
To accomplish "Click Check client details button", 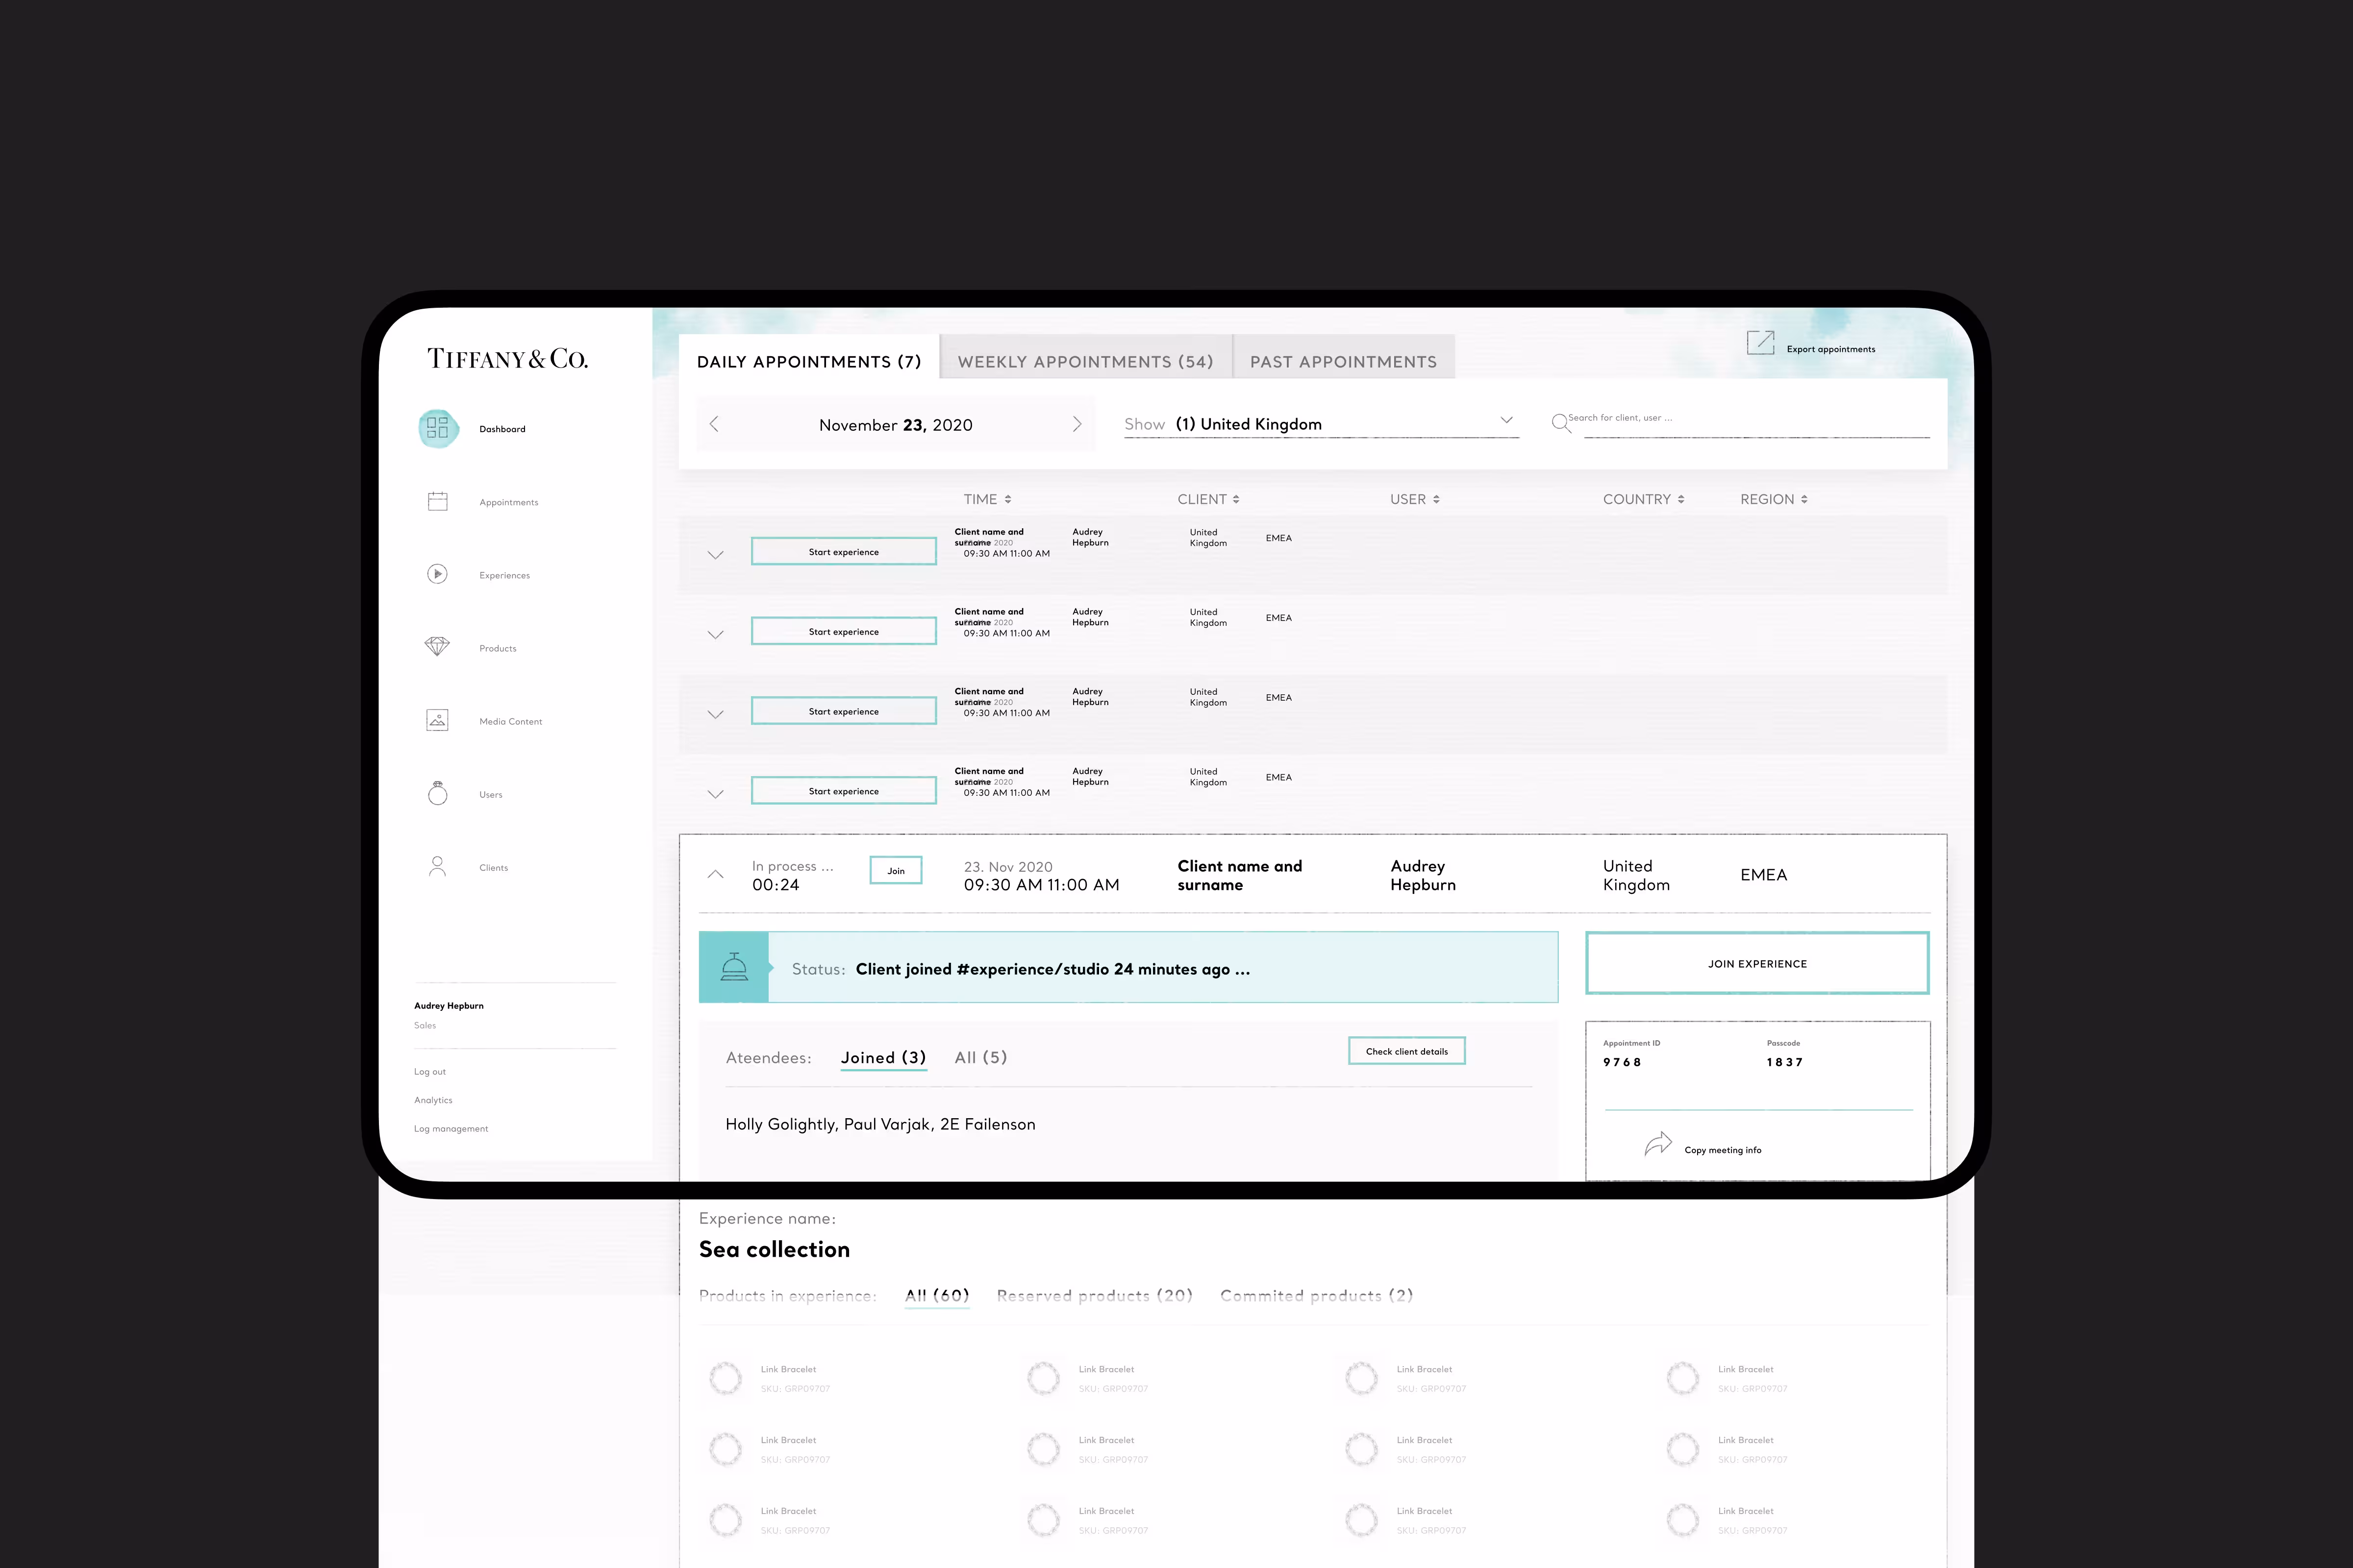I will (x=1406, y=1051).
